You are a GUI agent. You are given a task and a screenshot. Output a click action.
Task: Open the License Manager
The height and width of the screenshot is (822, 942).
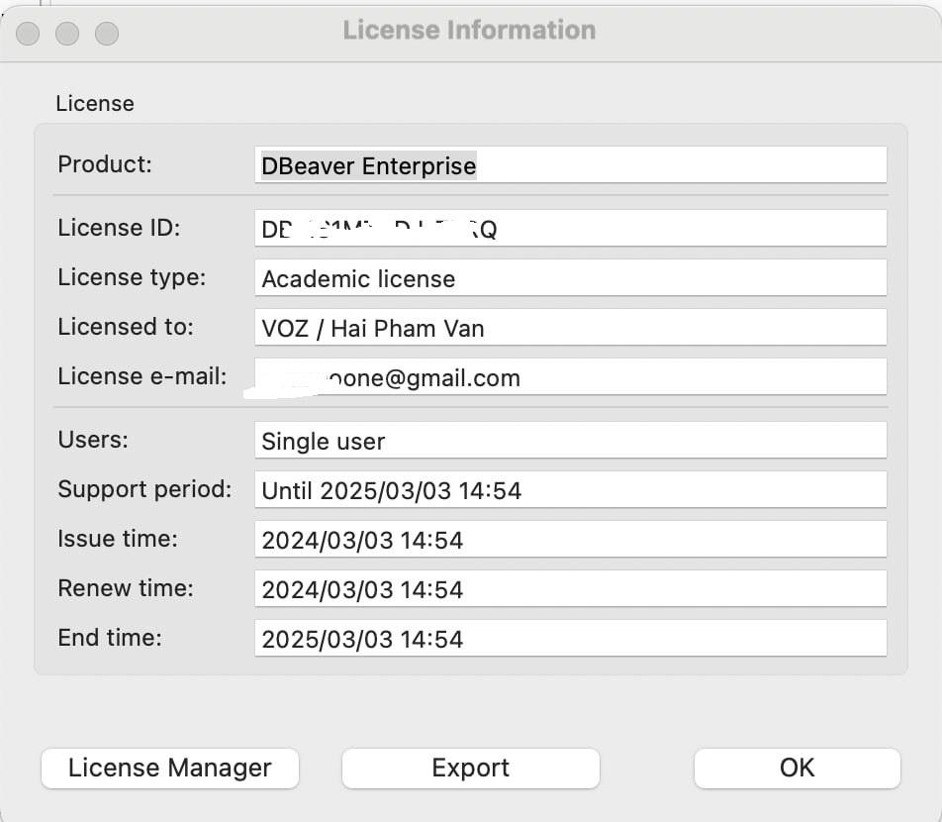tap(170, 768)
